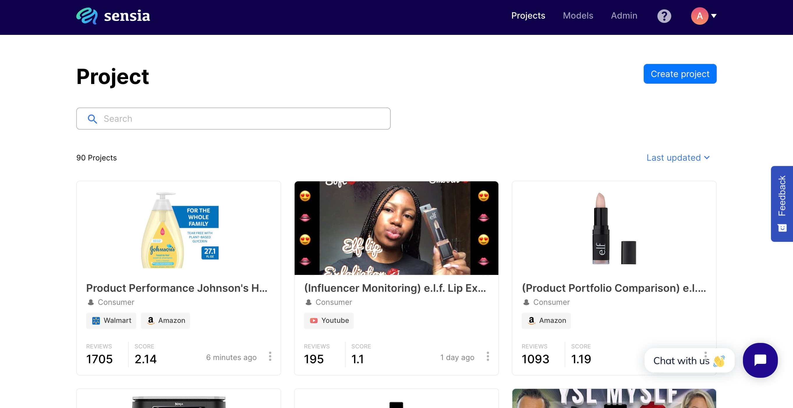The height and width of the screenshot is (408, 793).
Task: Click the Youtube source tag
Action: pos(328,321)
